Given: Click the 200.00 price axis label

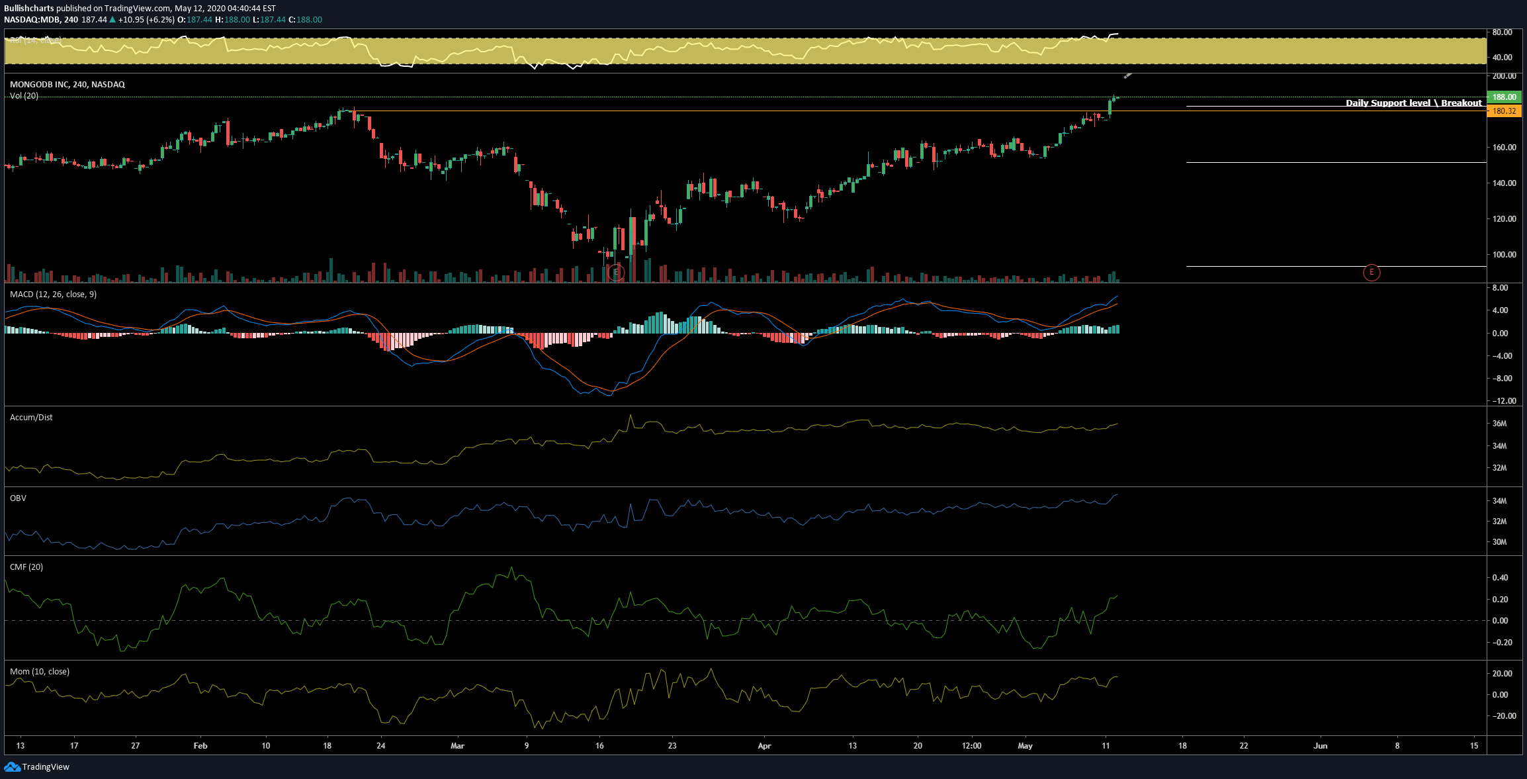Looking at the screenshot, I should click(x=1505, y=76).
